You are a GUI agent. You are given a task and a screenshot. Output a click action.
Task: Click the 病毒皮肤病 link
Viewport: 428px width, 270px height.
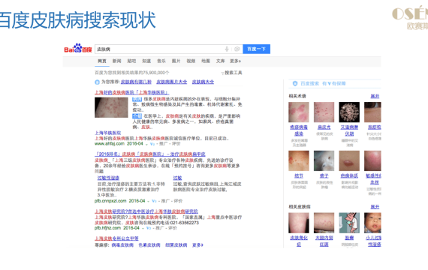pos(122,245)
